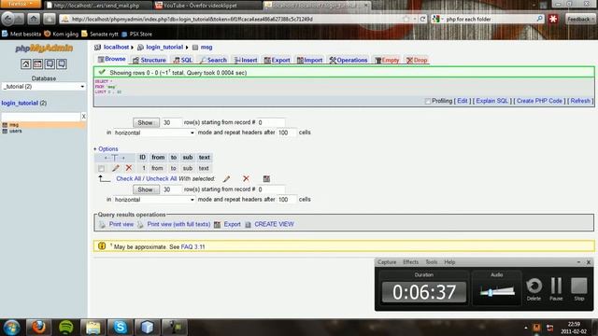The width and height of the screenshot is (598, 336).
Task: Expand the Options section
Action: pos(106,149)
